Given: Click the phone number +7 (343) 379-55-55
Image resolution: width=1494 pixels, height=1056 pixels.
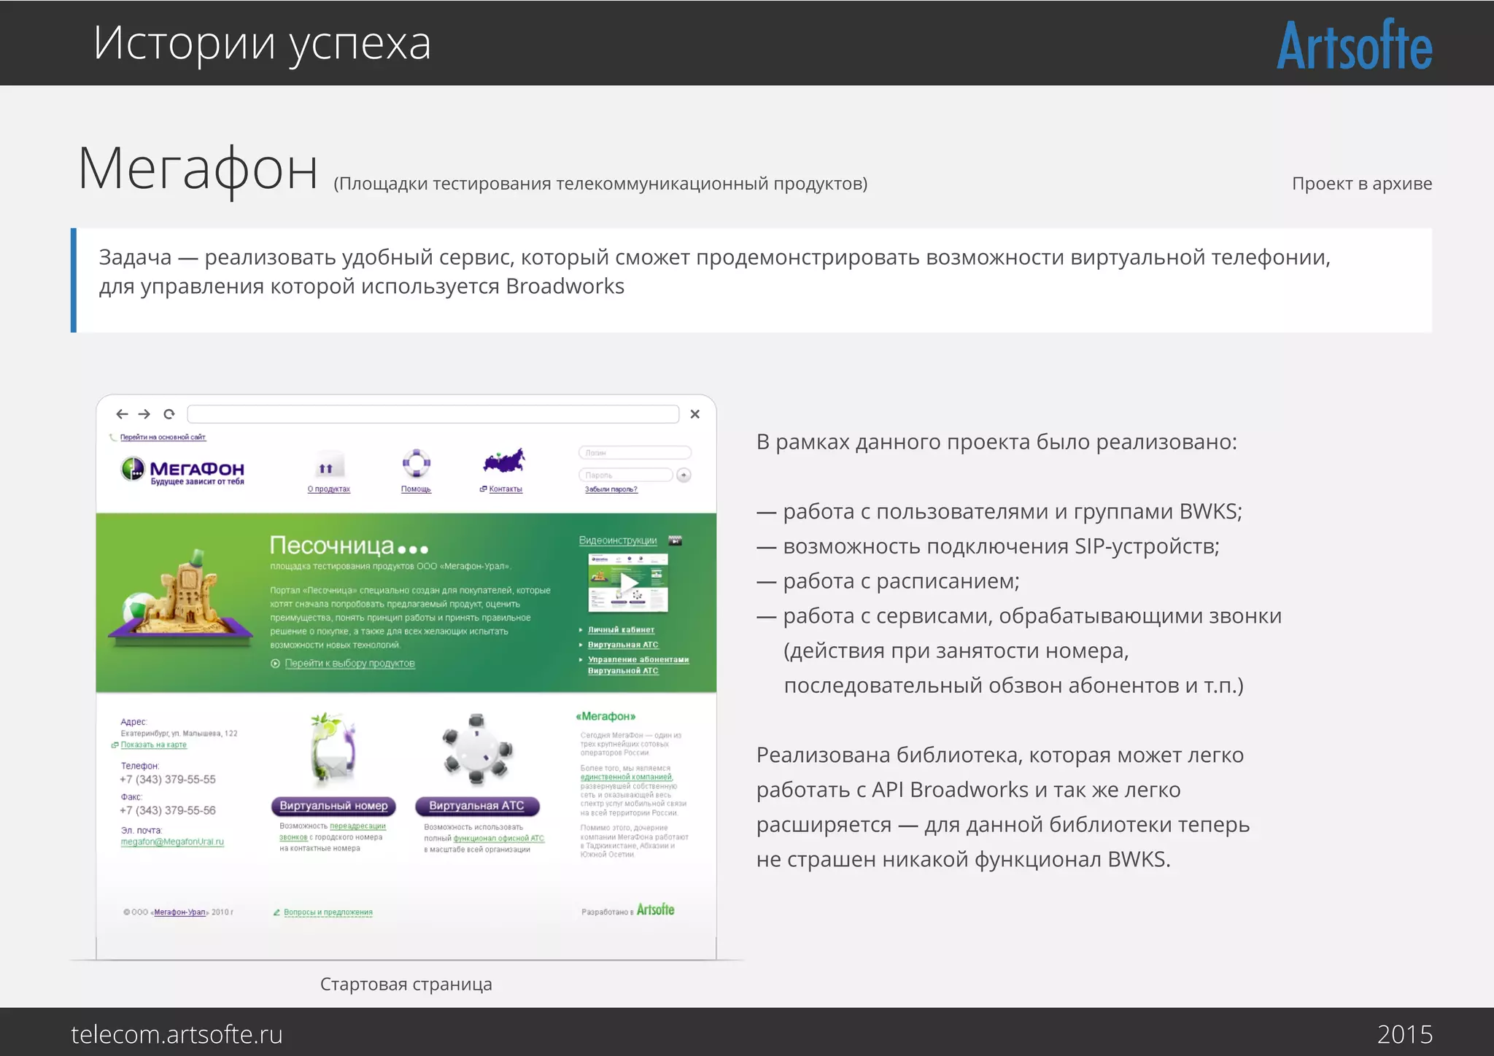Looking at the screenshot, I should [x=168, y=780].
